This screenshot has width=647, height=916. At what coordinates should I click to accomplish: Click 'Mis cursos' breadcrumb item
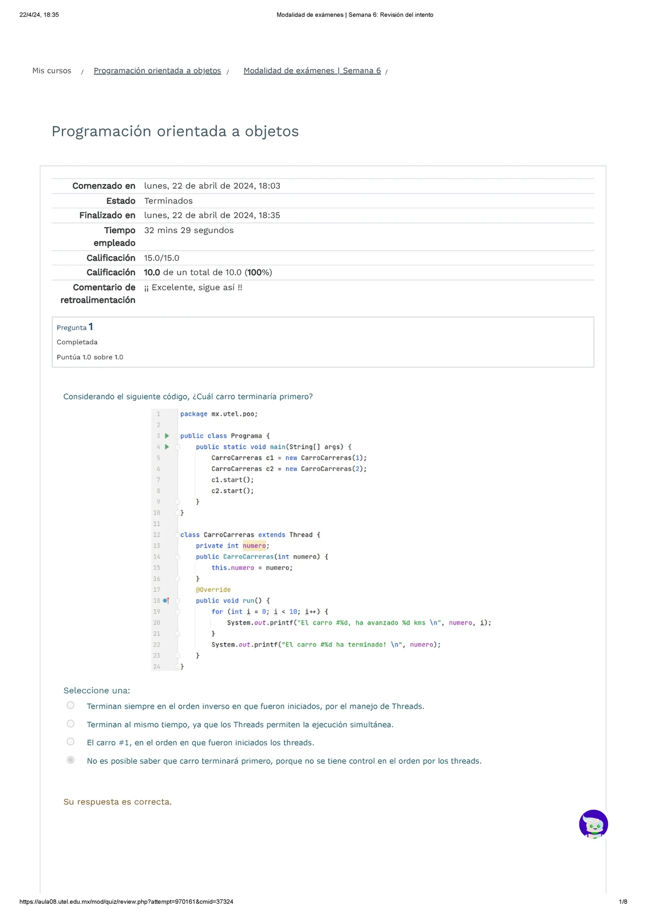pyautogui.click(x=52, y=71)
